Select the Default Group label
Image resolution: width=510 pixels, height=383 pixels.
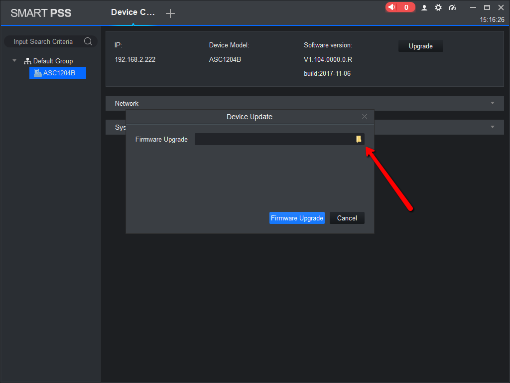click(x=53, y=61)
